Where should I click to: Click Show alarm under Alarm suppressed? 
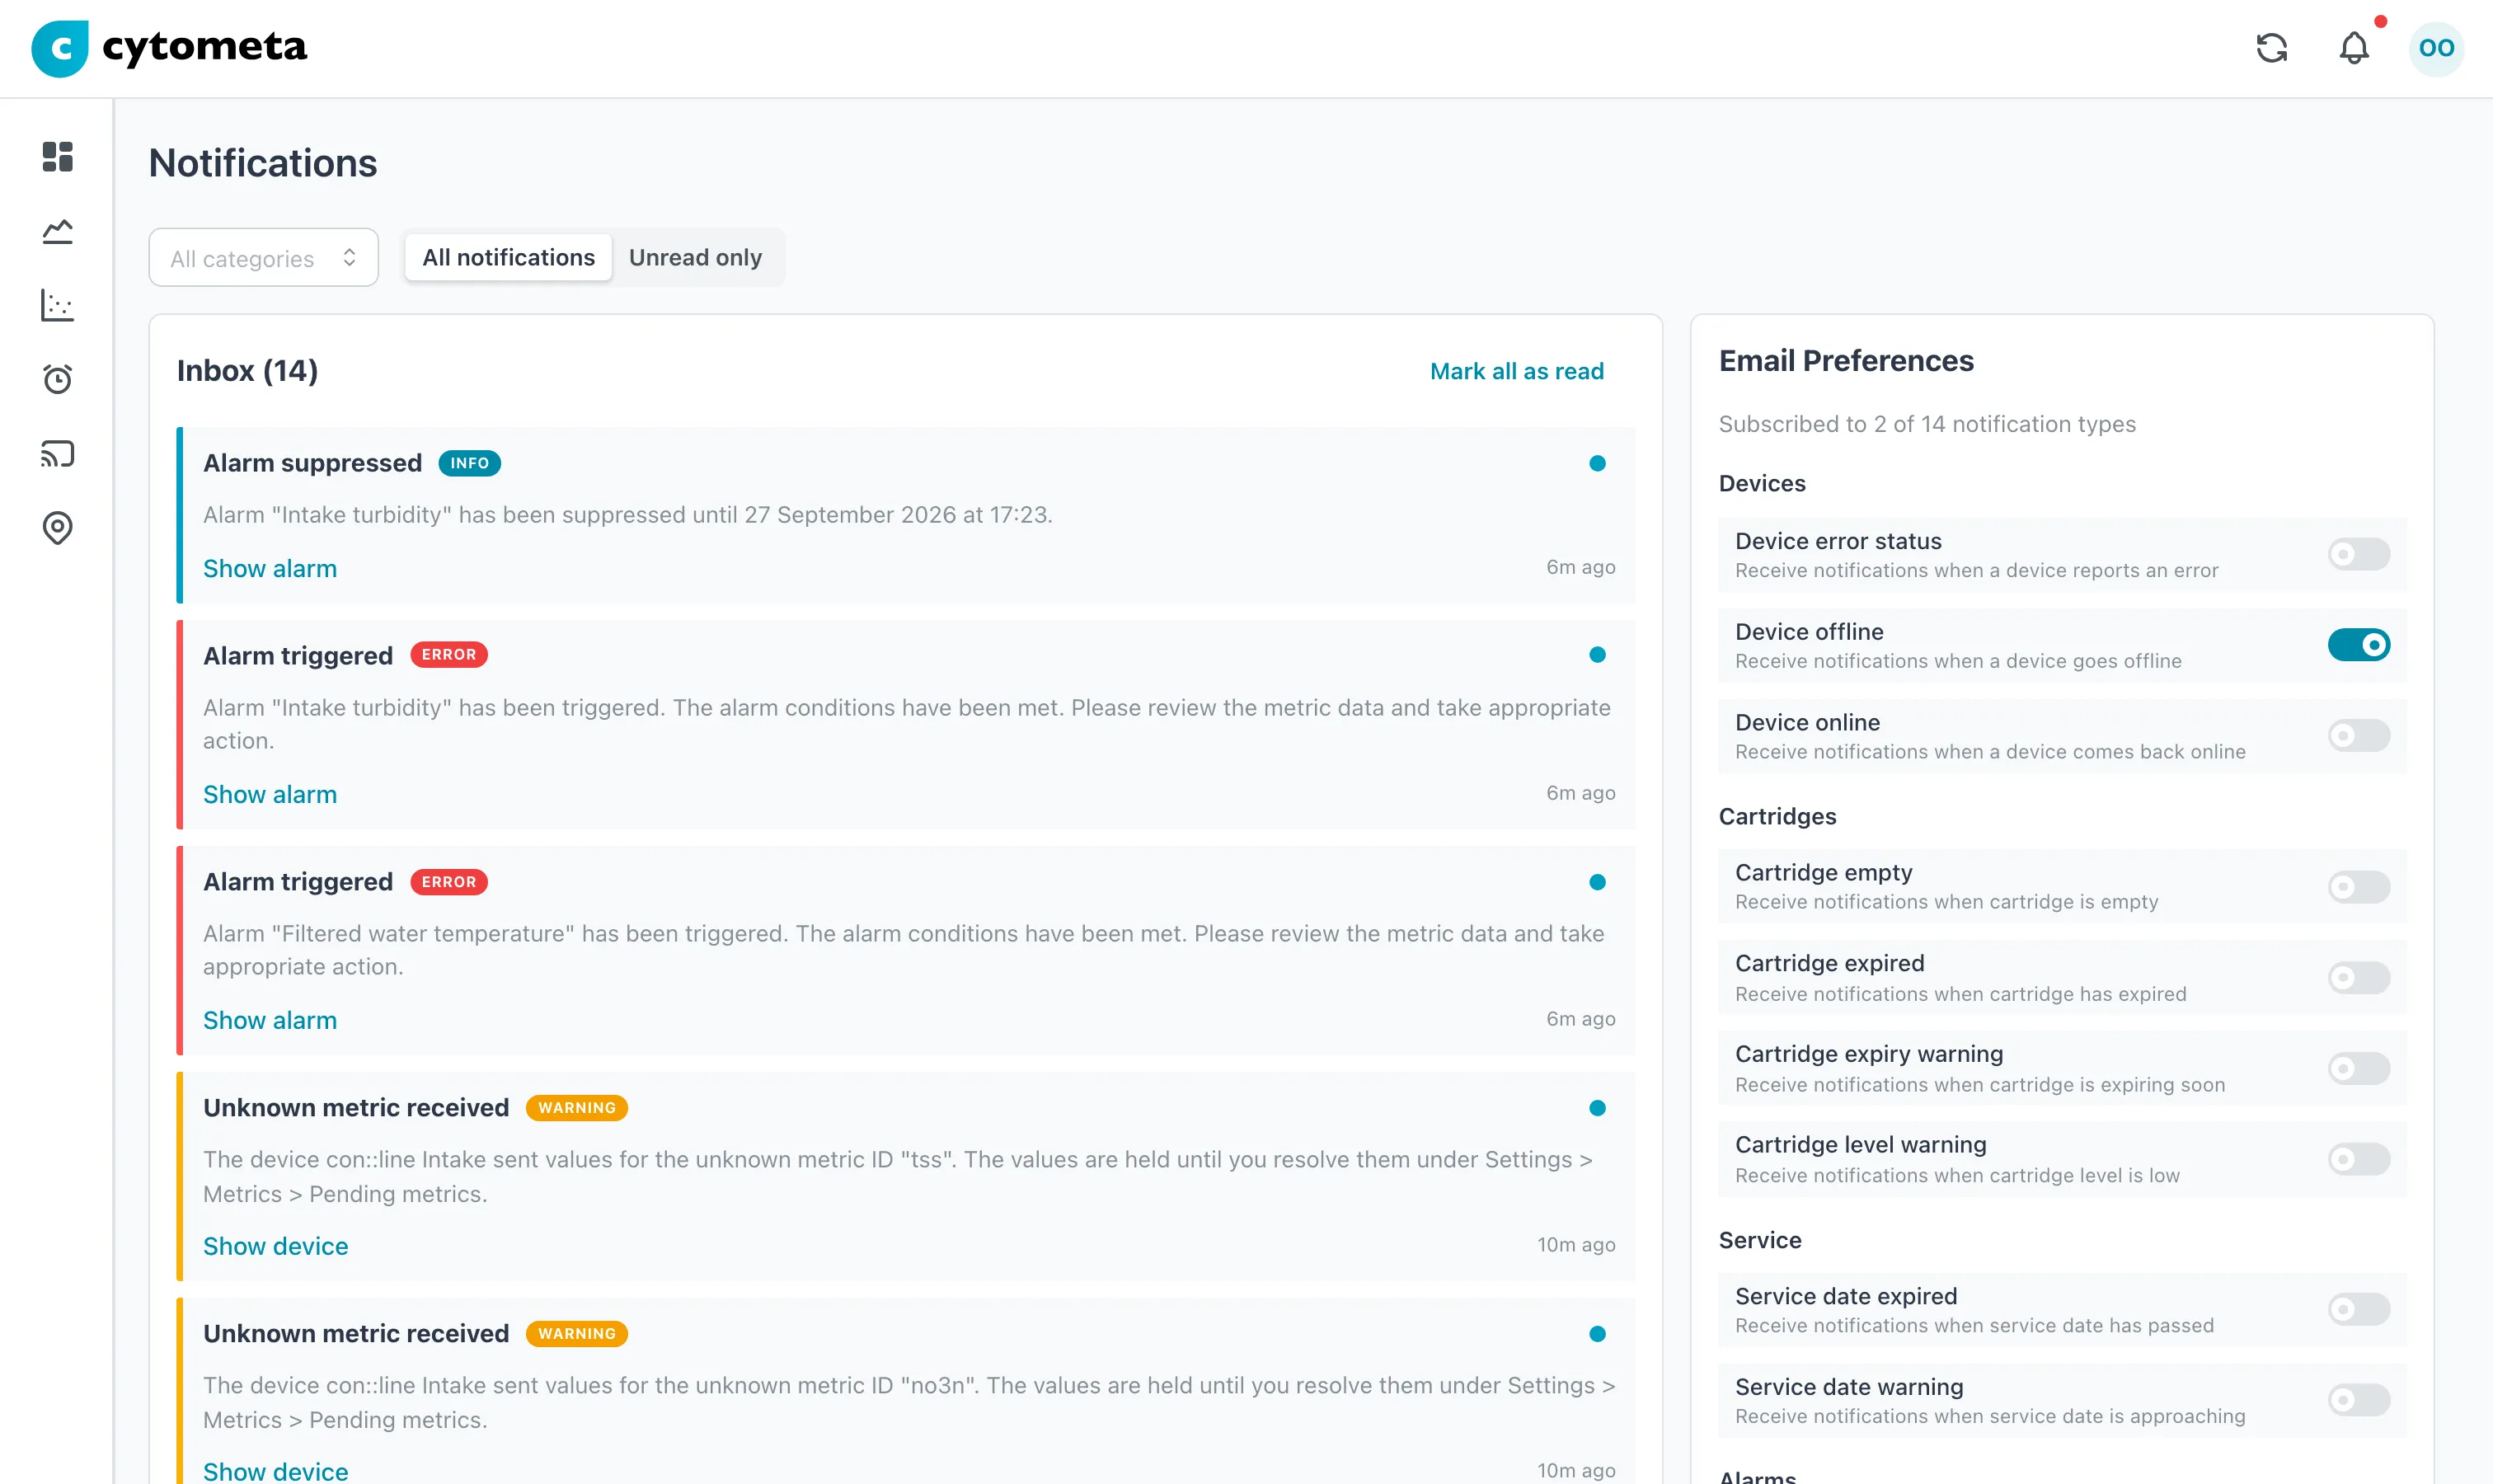click(270, 568)
